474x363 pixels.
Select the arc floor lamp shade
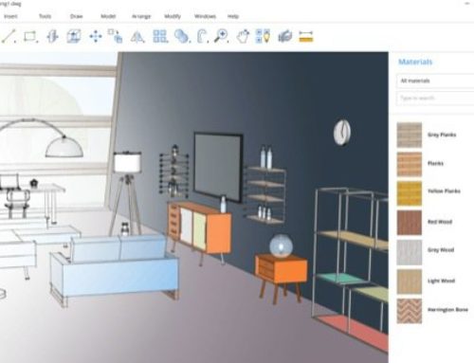tap(64, 148)
